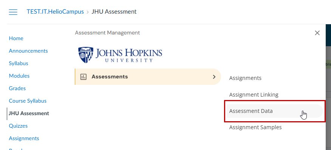This screenshot has width=331, height=150.
Task: Open the hamburger navigation menu
Action: tap(13, 12)
